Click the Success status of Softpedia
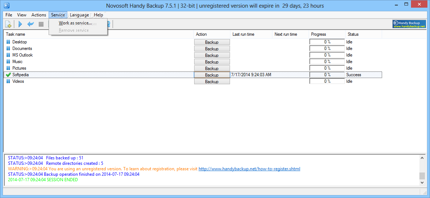The width and height of the screenshot is (430, 198). click(x=354, y=75)
